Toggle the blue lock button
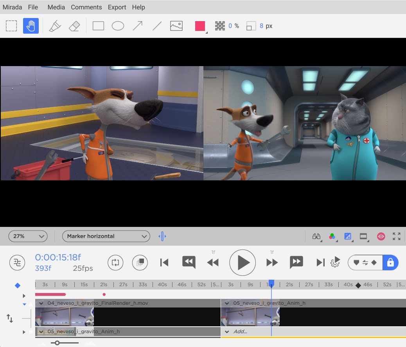The width and height of the screenshot is (406, 347). point(390,262)
